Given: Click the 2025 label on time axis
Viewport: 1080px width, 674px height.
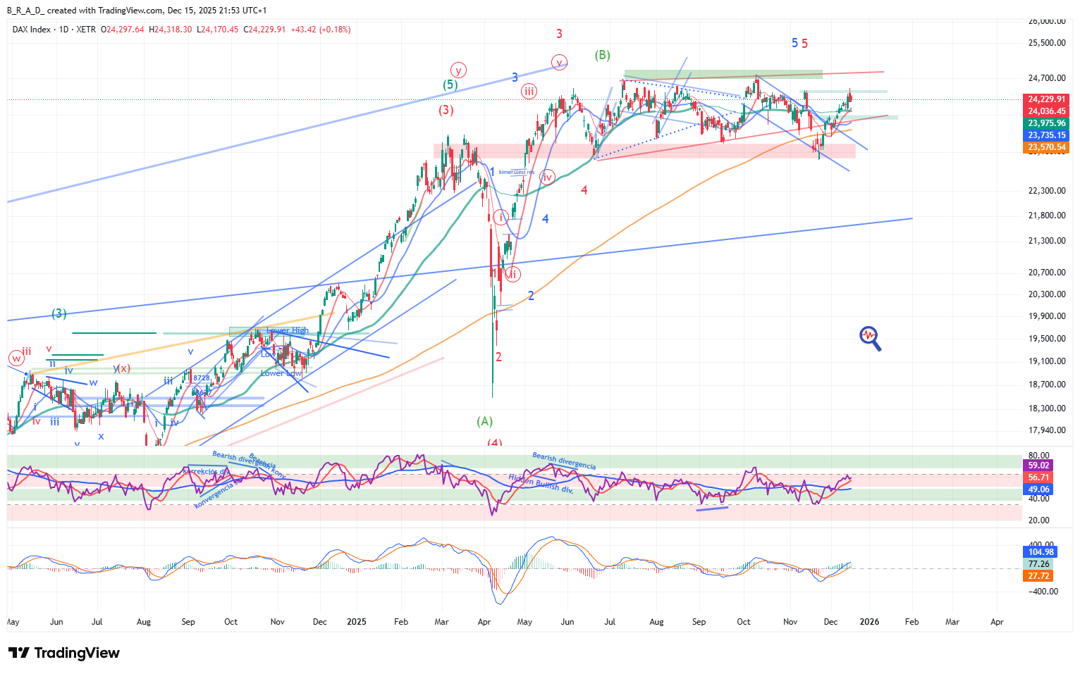Looking at the screenshot, I should pyautogui.click(x=357, y=622).
